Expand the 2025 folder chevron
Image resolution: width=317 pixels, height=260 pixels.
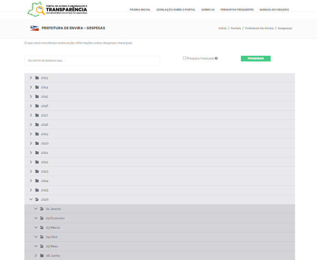[x=31, y=190]
